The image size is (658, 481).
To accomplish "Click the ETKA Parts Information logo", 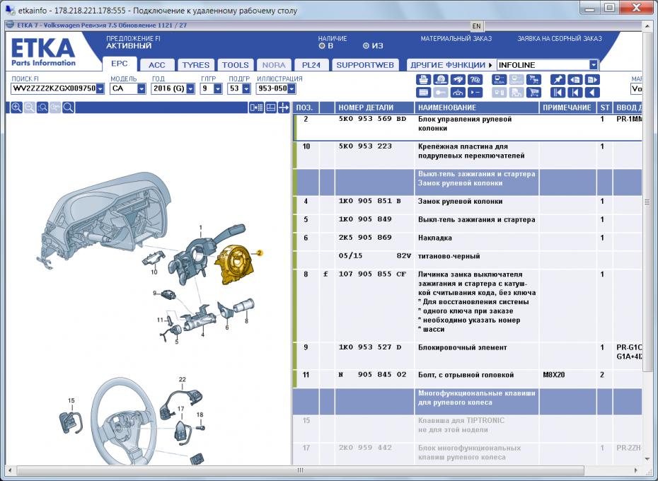I will [x=43, y=52].
